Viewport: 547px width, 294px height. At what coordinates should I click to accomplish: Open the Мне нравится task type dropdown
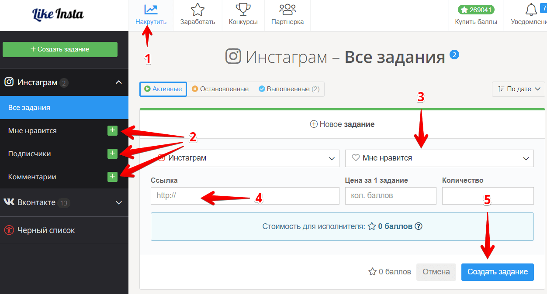[x=440, y=158]
